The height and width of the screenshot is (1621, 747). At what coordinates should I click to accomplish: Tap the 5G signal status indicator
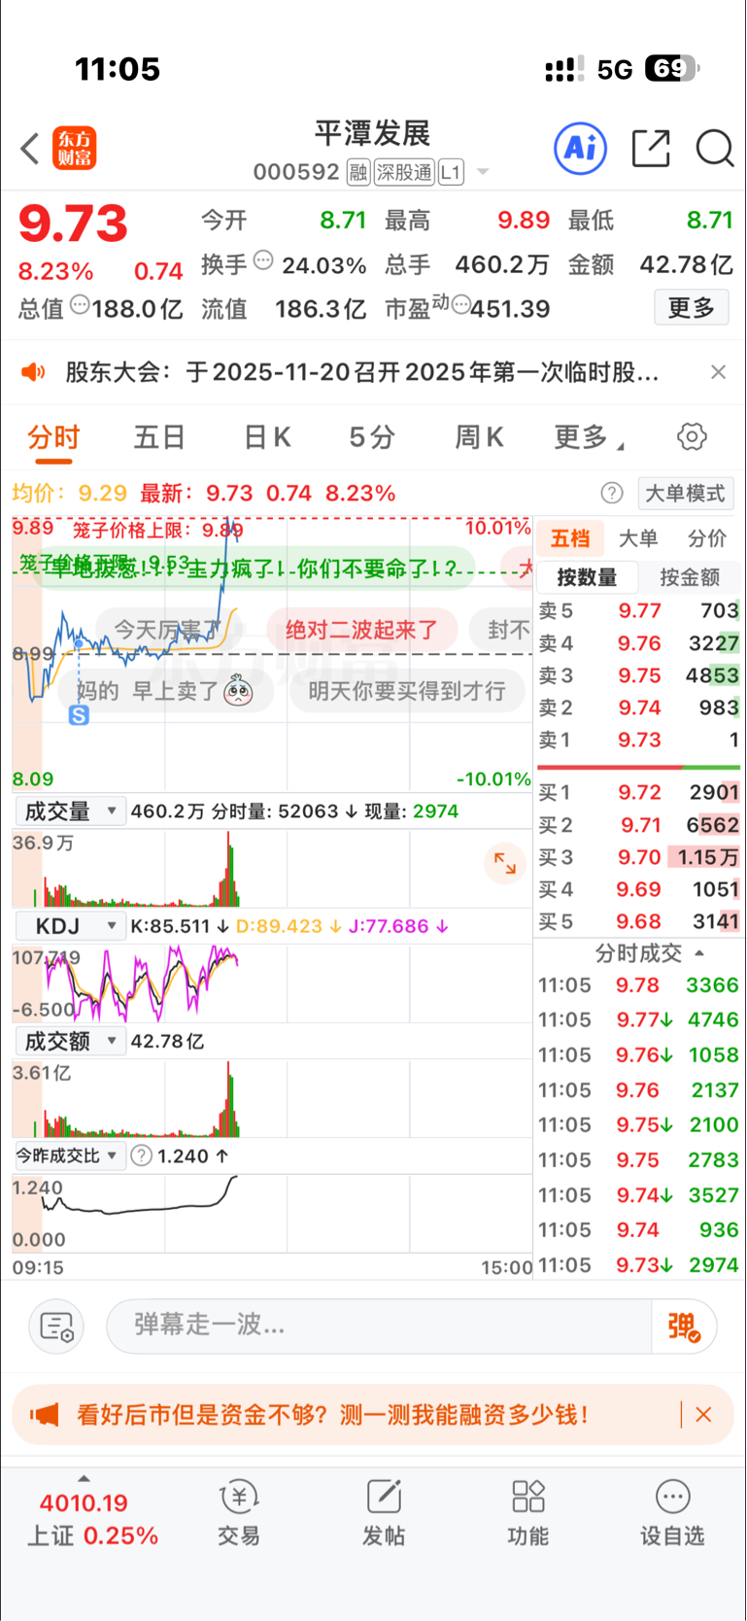(x=615, y=69)
